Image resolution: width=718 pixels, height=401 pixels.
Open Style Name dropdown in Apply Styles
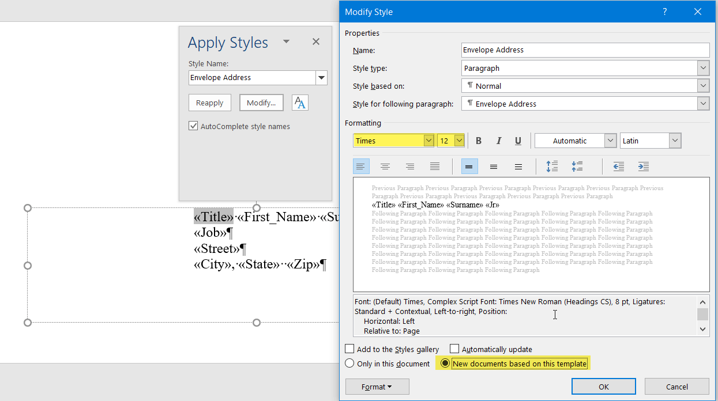click(322, 78)
